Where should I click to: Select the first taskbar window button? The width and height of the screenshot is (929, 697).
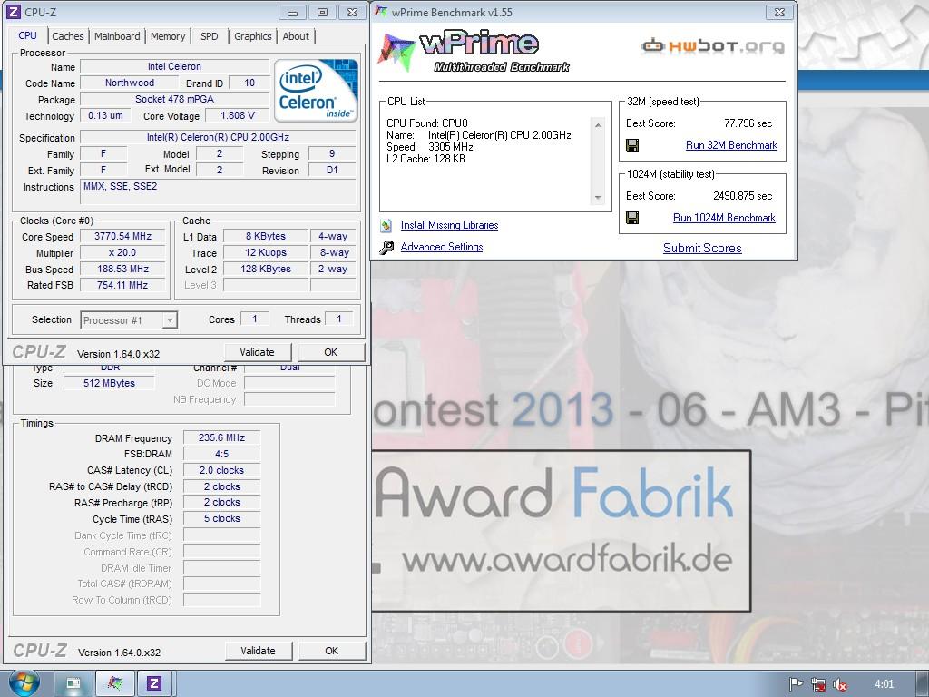[73, 683]
